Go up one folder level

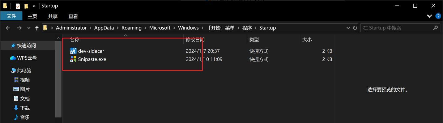coord(37,28)
